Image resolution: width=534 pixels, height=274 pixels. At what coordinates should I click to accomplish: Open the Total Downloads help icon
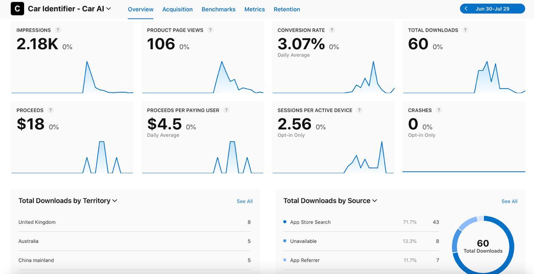tap(466, 30)
